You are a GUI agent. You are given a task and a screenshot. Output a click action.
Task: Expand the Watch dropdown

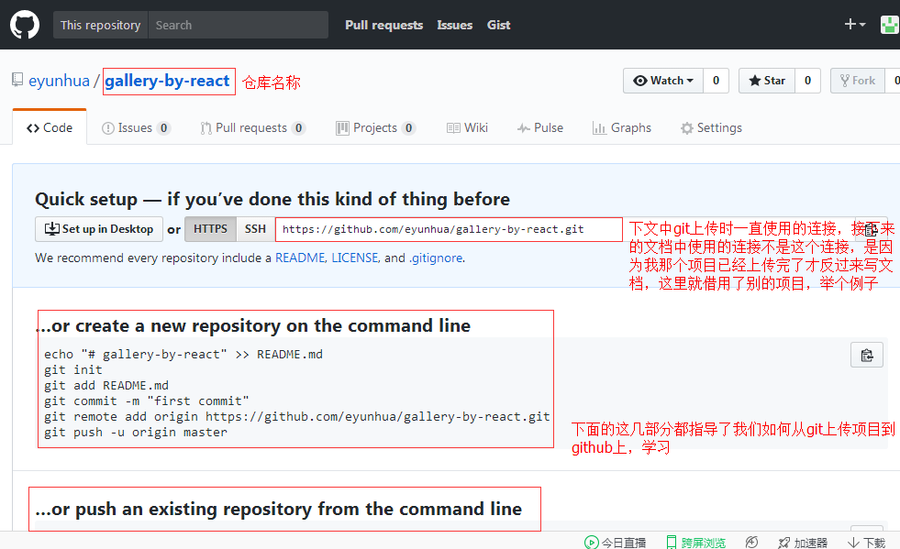(663, 81)
